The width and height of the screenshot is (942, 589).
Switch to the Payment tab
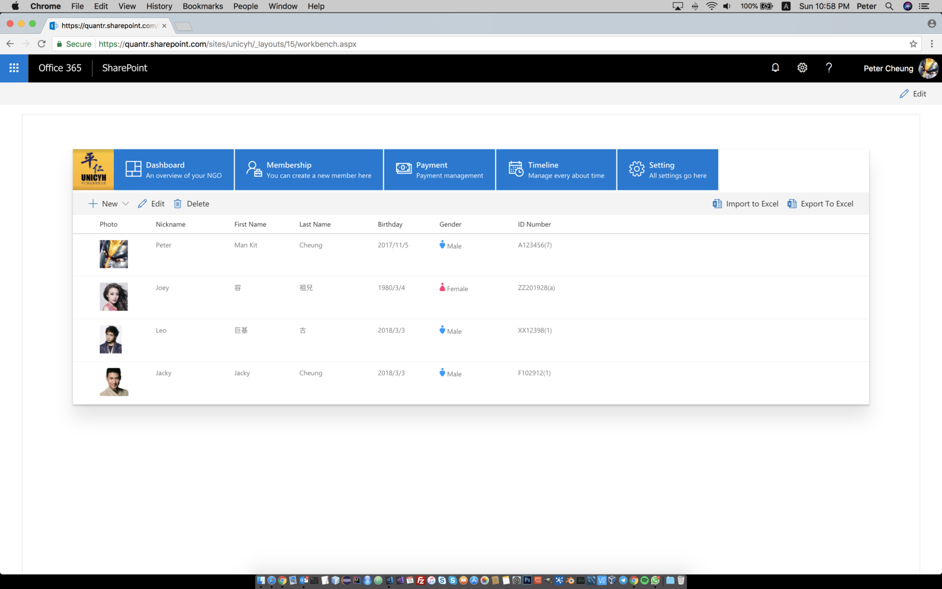click(x=439, y=170)
